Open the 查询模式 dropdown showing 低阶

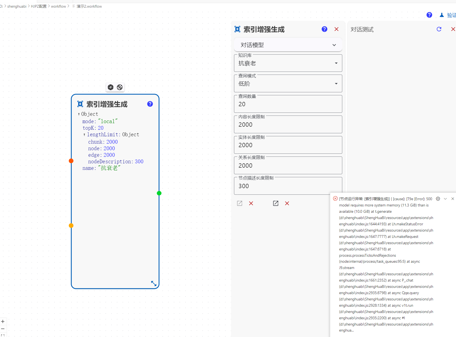[288, 84]
